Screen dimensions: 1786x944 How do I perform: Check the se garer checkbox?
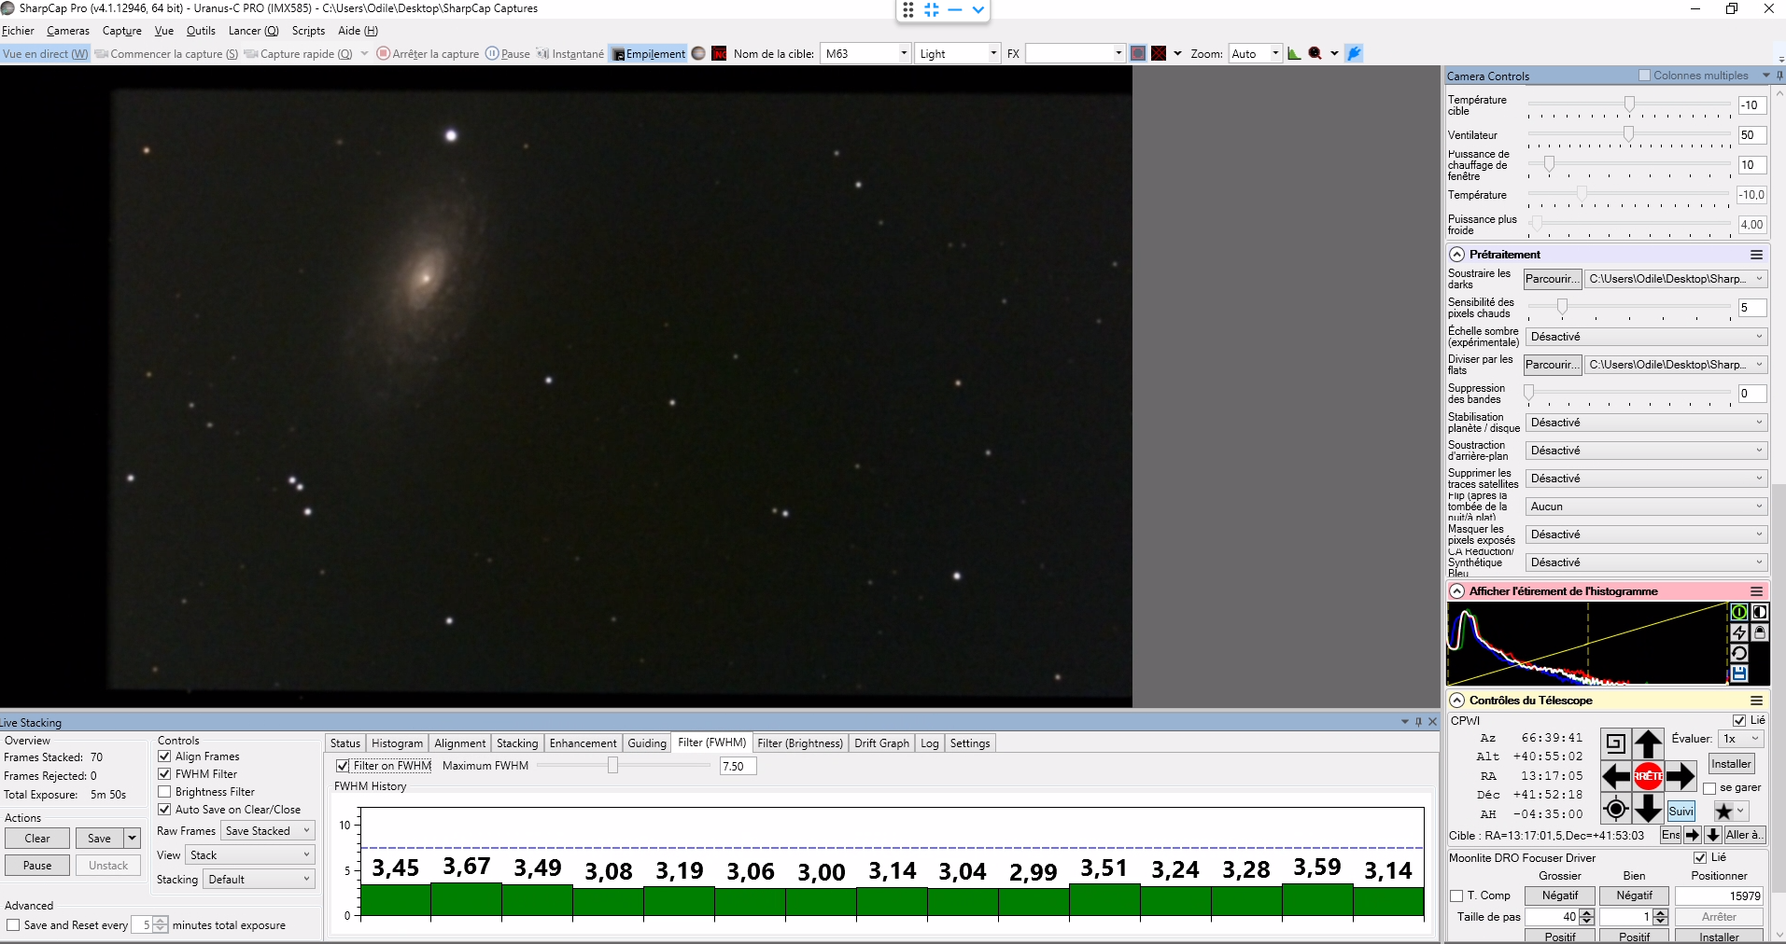(x=1709, y=788)
